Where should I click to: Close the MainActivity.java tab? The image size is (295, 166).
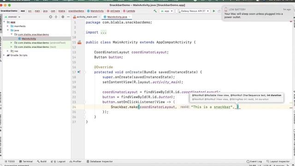[130, 17]
